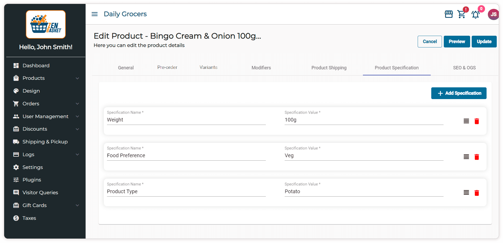Click the Veg specification value field
The image size is (503, 243).
(x=364, y=156)
